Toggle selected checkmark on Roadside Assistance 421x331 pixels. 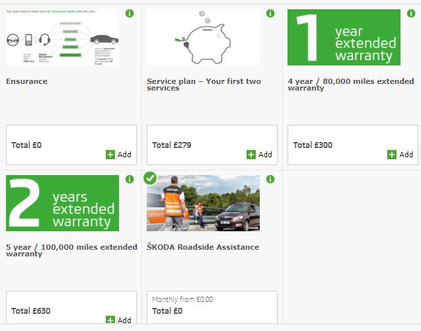click(x=150, y=178)
